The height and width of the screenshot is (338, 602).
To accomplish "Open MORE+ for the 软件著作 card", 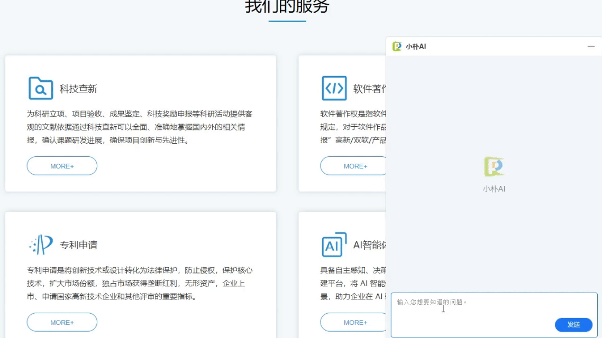I will coord(354,165).
